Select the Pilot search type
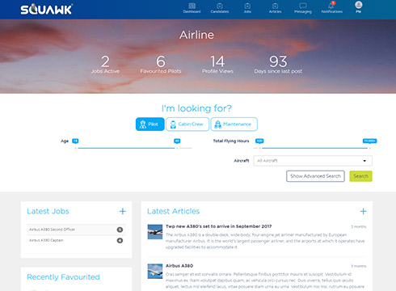Viewport: 396px width, 291px height. point(150,124)
